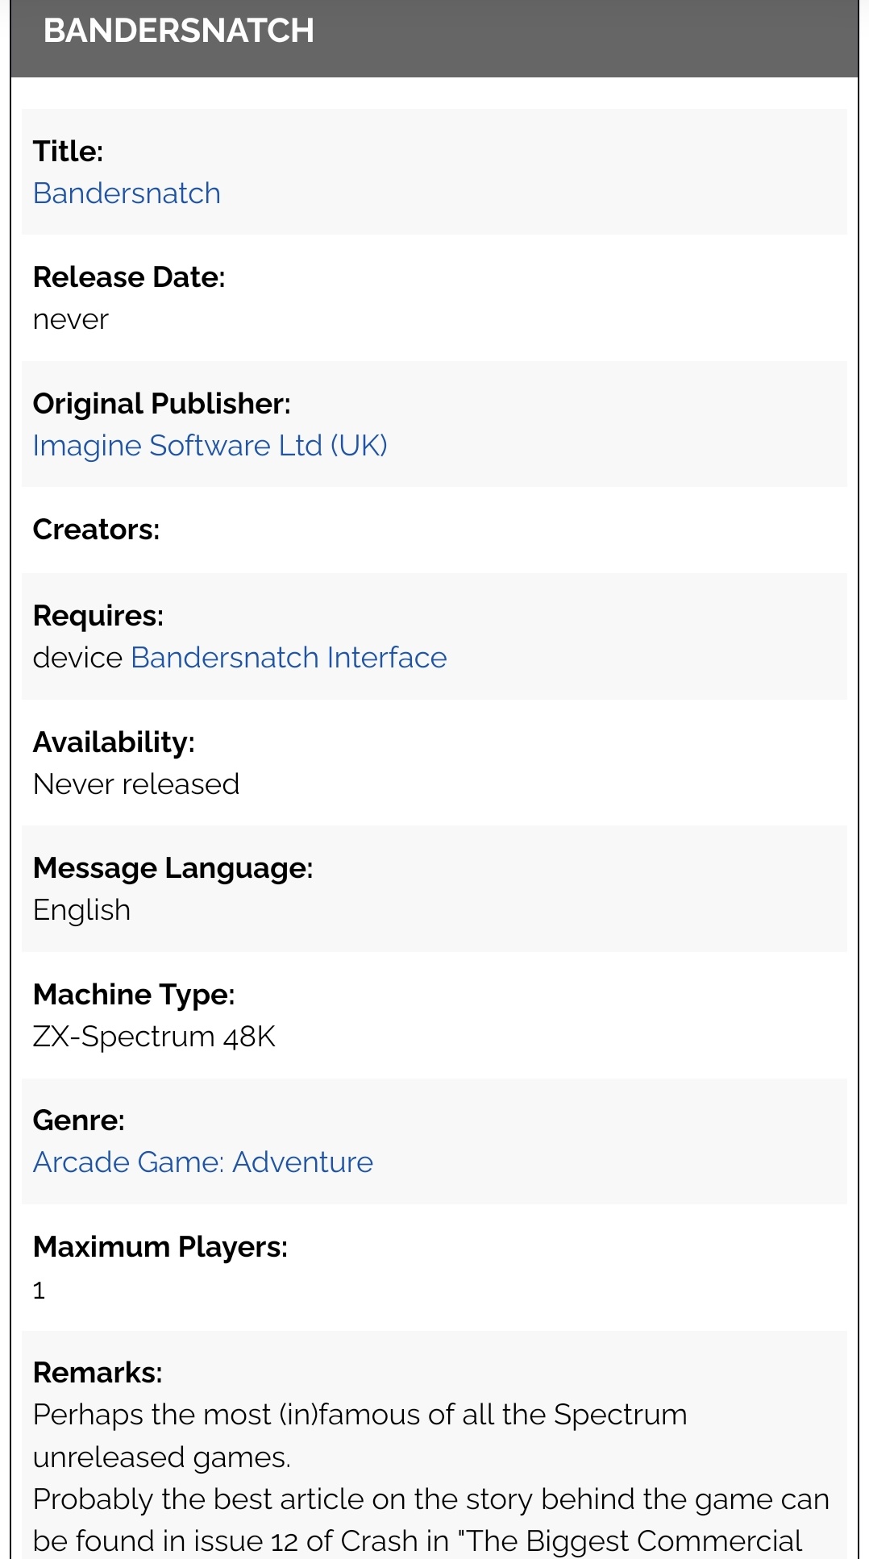Open the Imagine Software Ltd (UK) publisher link
This screenshot has height=1559, width=869.
point(210,446)
